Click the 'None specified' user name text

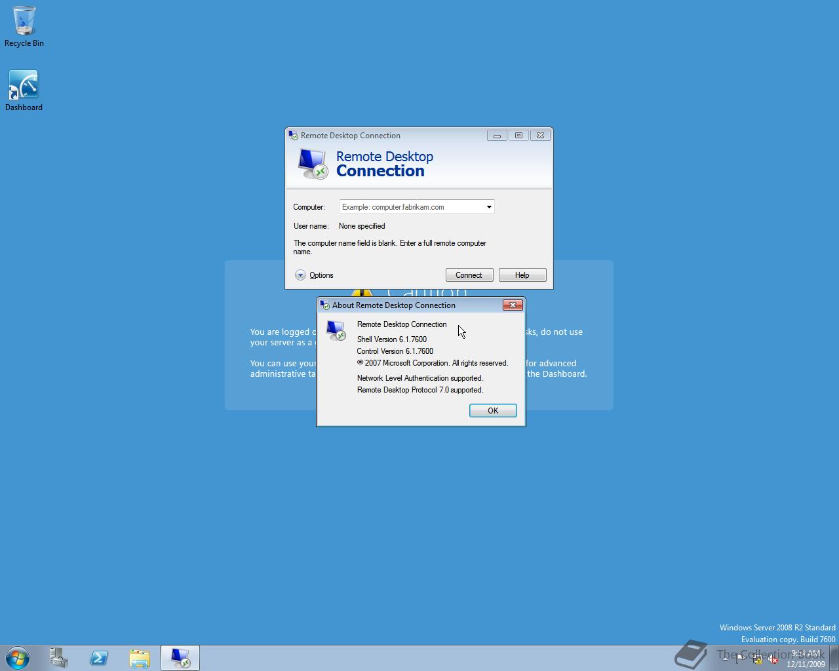click(362, 226)
